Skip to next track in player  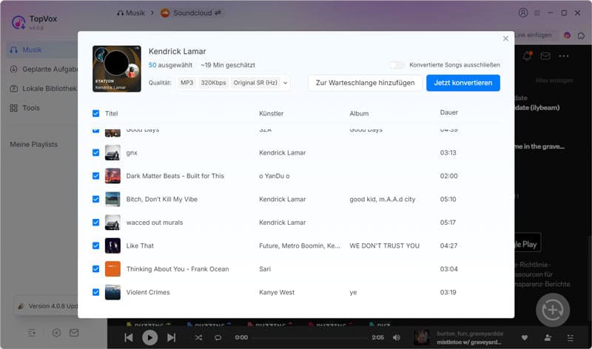click(172, 338)
